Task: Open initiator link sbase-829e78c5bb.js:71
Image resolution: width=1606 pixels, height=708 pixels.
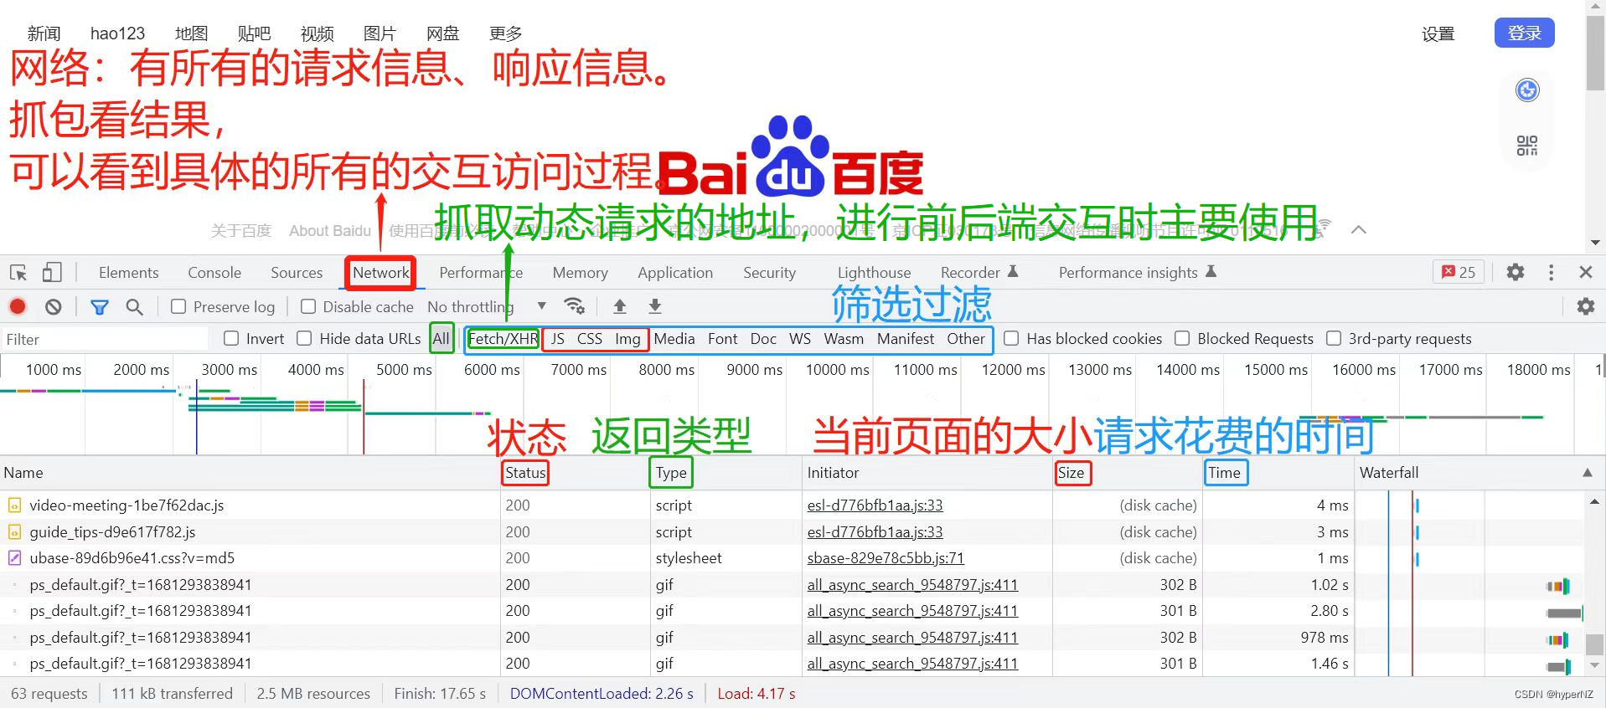Action: pos(886,557)
